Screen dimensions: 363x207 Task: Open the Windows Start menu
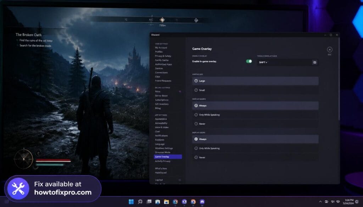tap(131, 202)
